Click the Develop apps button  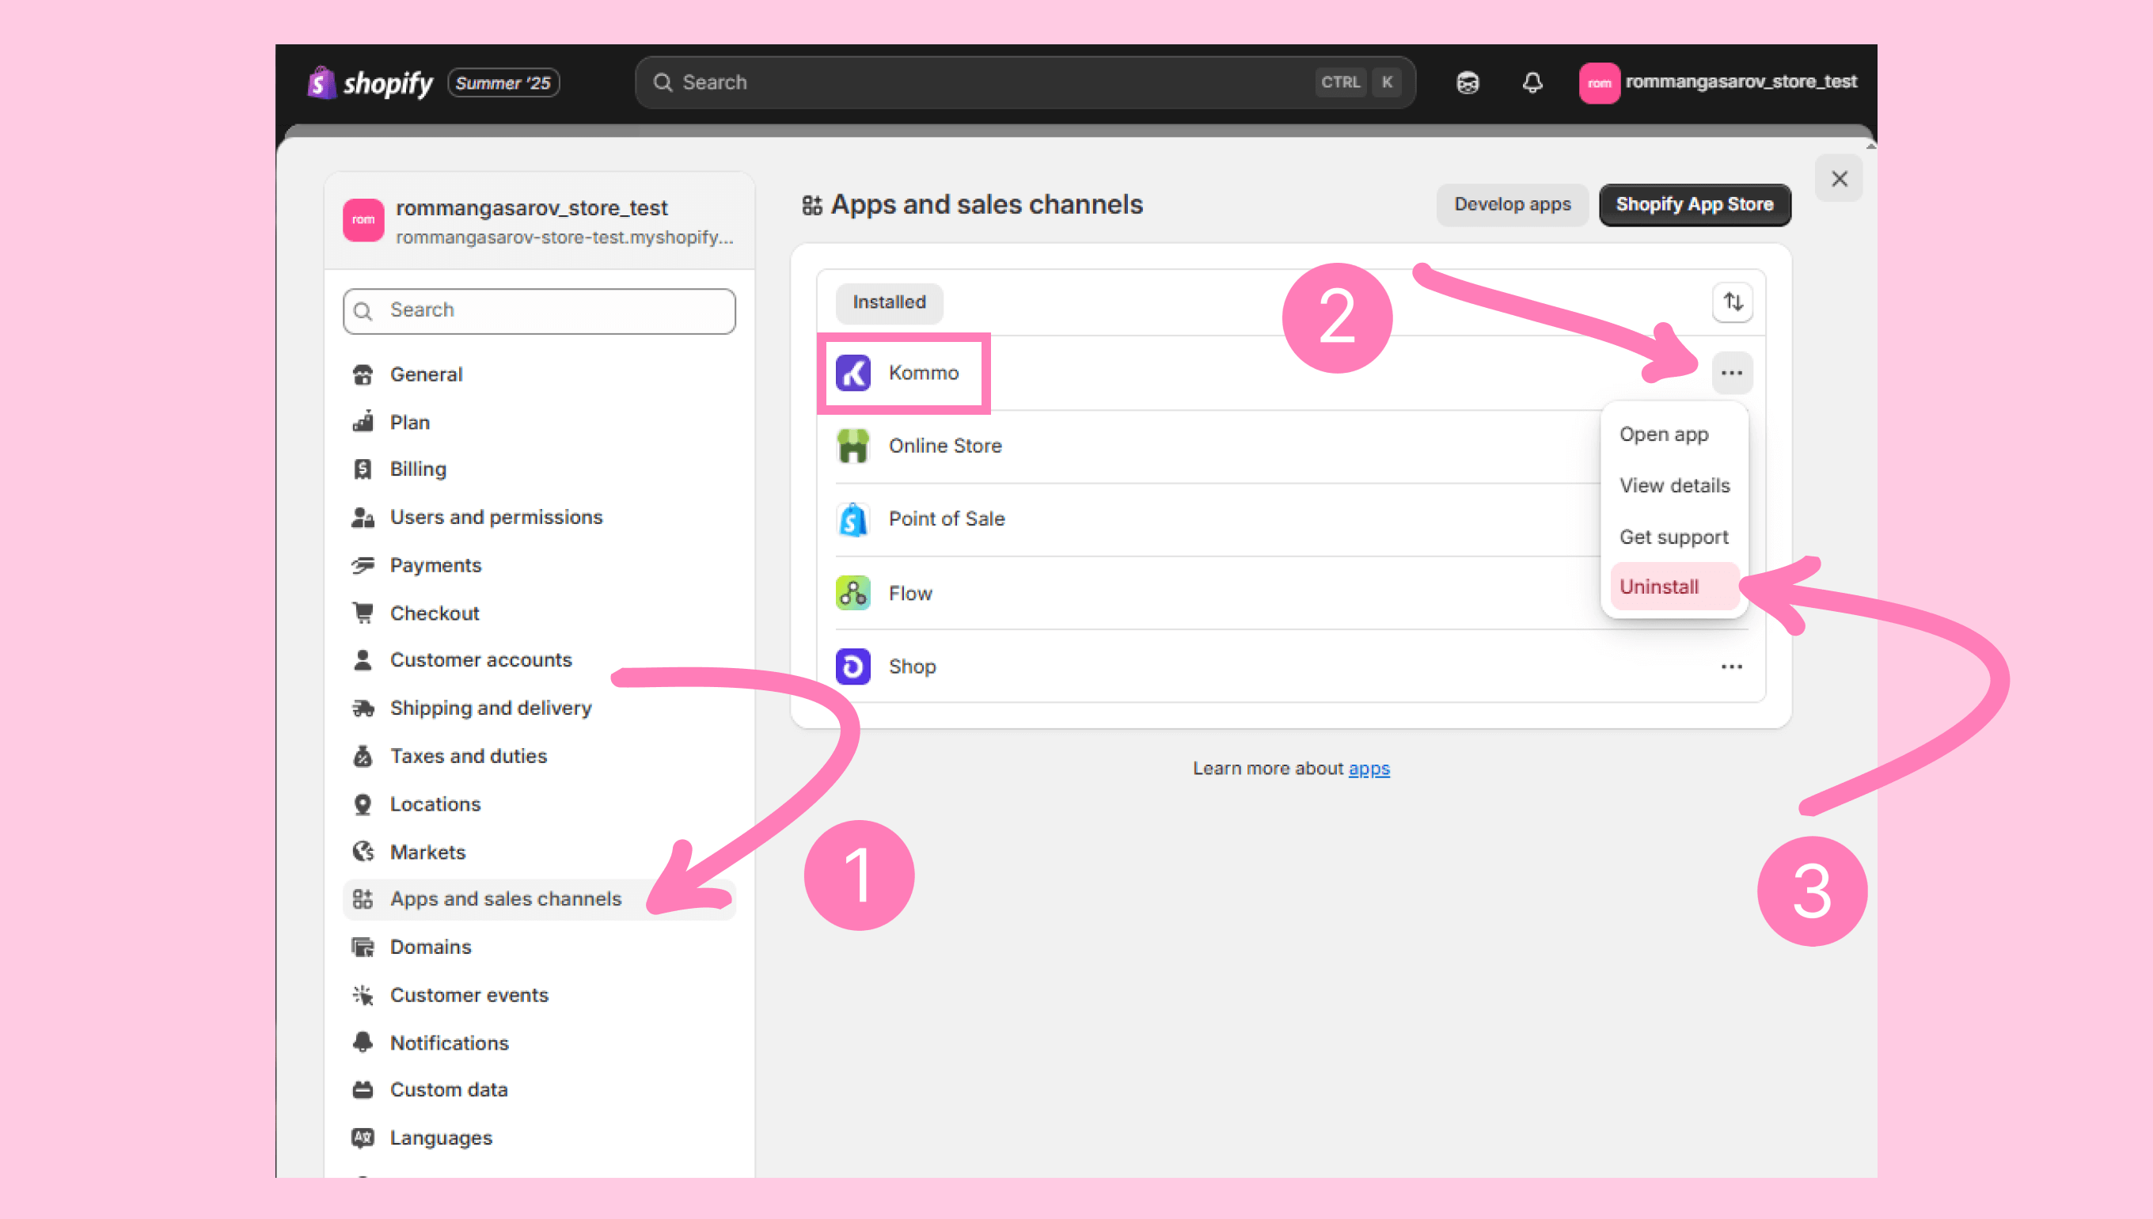pyautogui.click(x=1512, y=204)
